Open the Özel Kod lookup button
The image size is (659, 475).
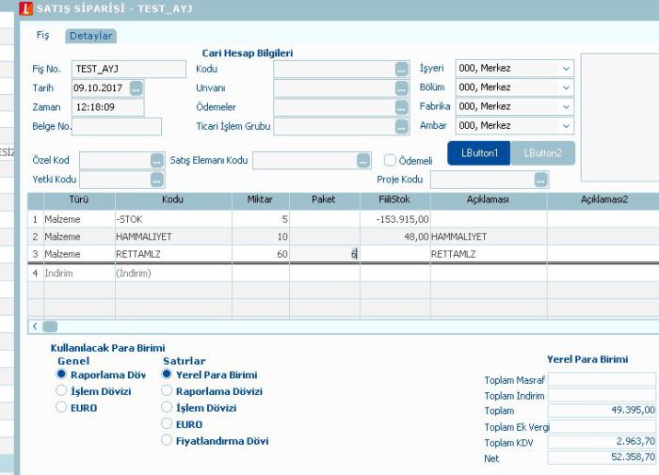[x=157, y=161]
